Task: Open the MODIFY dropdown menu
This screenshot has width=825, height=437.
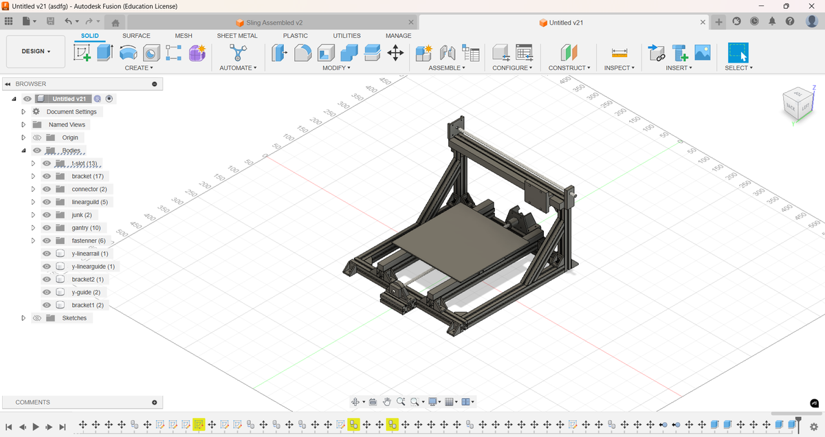Action: tap(337, 68)
